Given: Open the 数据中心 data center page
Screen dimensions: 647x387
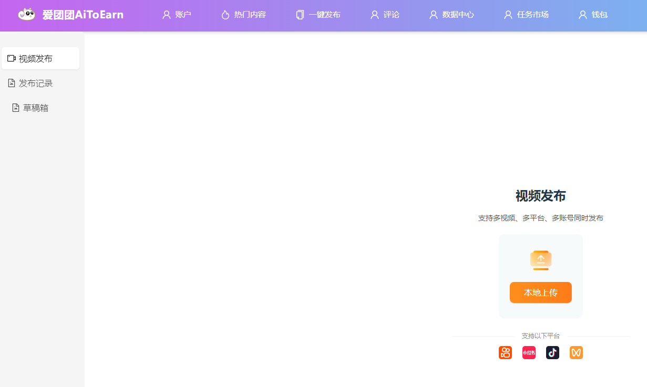Looking at the screenshot, I should [x=451, y=15].
